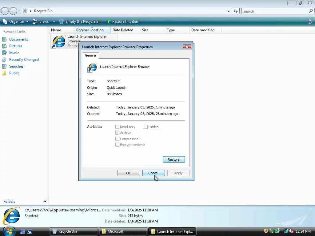Click the Pictures icon in Favorite Links
The image size is (315, 236).
[x=4, y=46]
